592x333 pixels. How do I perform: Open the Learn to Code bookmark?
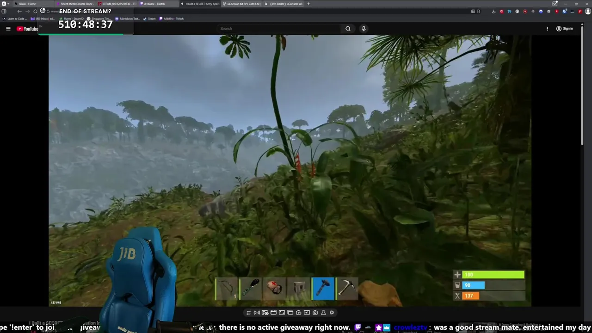click(x=15, y=18)
